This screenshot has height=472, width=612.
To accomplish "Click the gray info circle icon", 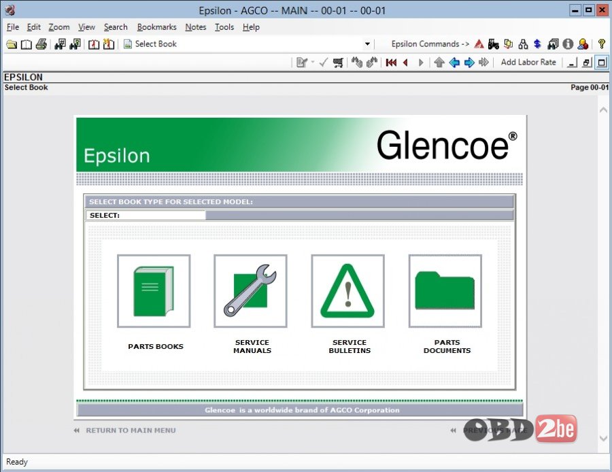I will pyautogui.click(x=568, y=44).
